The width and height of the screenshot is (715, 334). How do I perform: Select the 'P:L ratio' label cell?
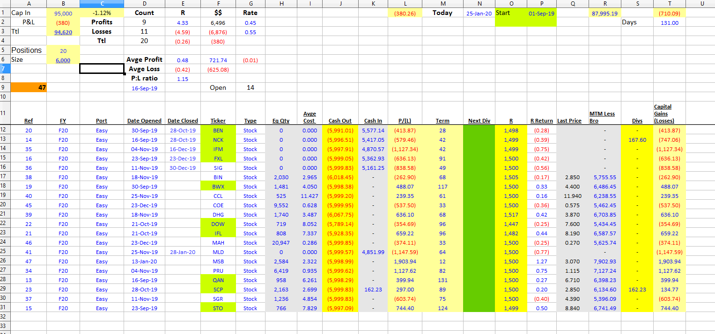click(x=144, y=78)
